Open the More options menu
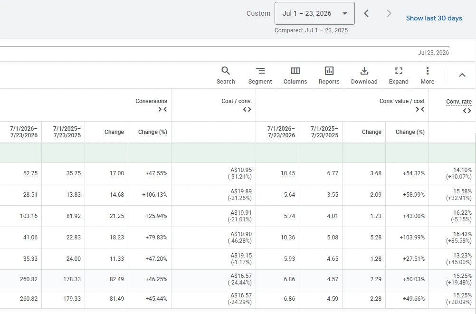The height and width of the screenshot is (314, 476). 428,76
